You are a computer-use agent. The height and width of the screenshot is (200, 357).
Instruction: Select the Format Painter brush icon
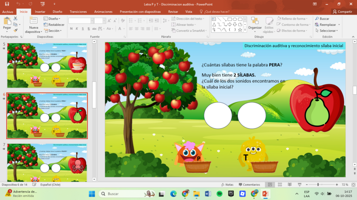click(16, 30)
